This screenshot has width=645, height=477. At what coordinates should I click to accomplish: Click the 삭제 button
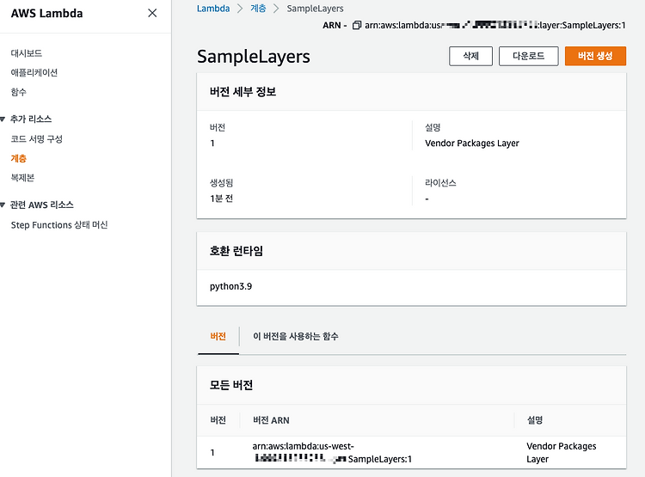coord(470,56)
